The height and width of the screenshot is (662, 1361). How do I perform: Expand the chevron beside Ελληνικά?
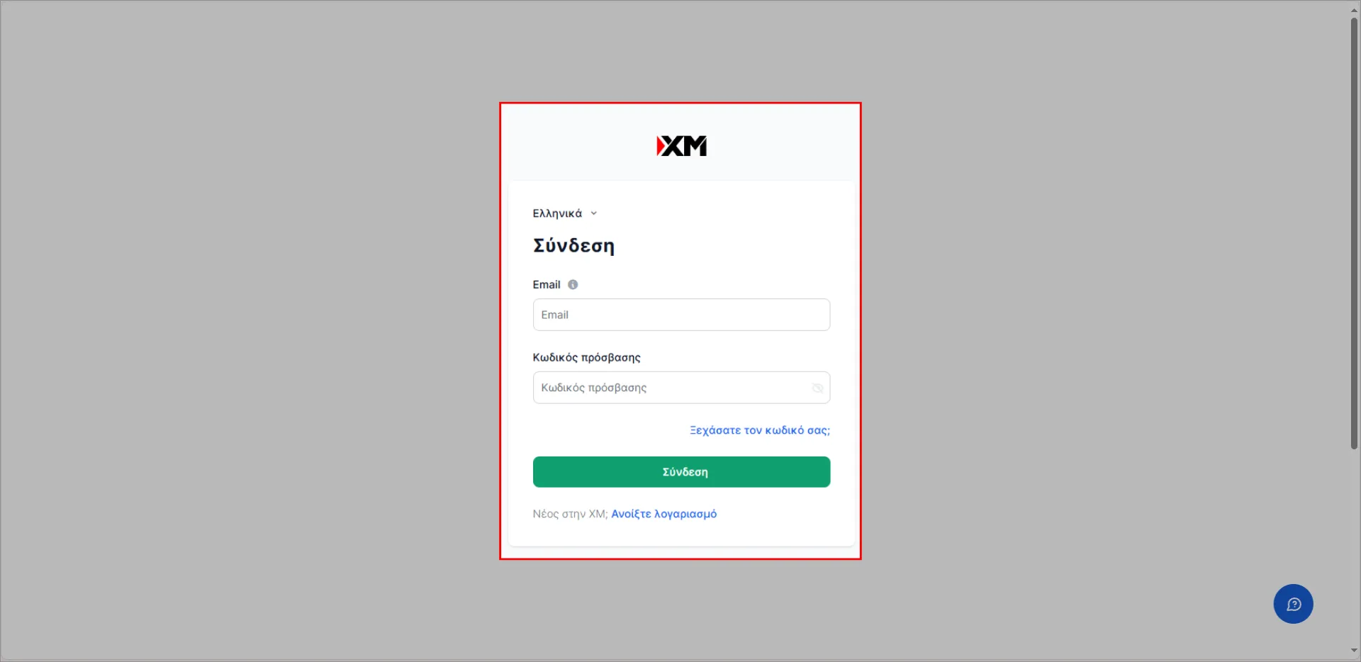[x=594, y=213]
